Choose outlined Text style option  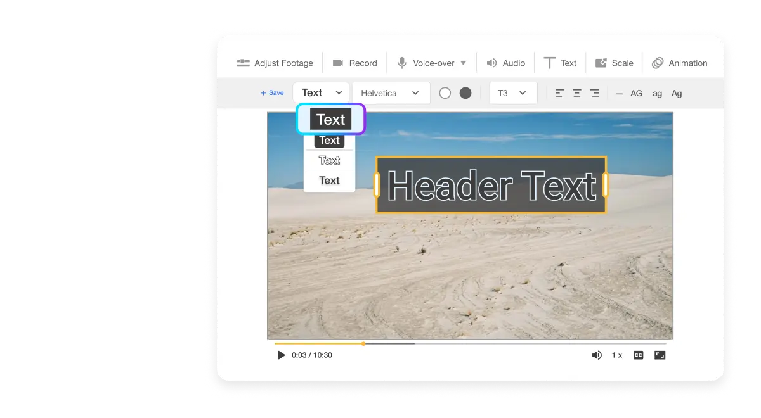click(330, 160)
